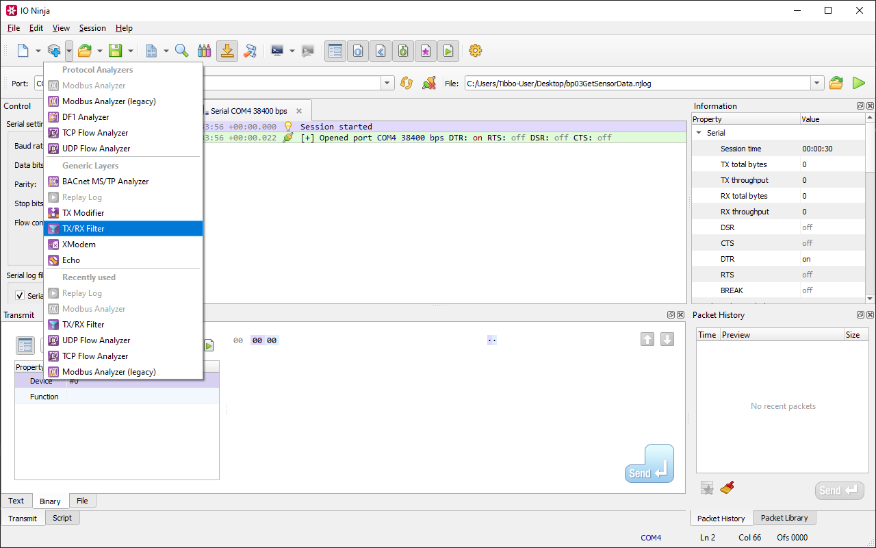The width and height of the screenshot is (876, 548).
Task: Choose BACnet MS/TP Analyzer
Action: 123,182
